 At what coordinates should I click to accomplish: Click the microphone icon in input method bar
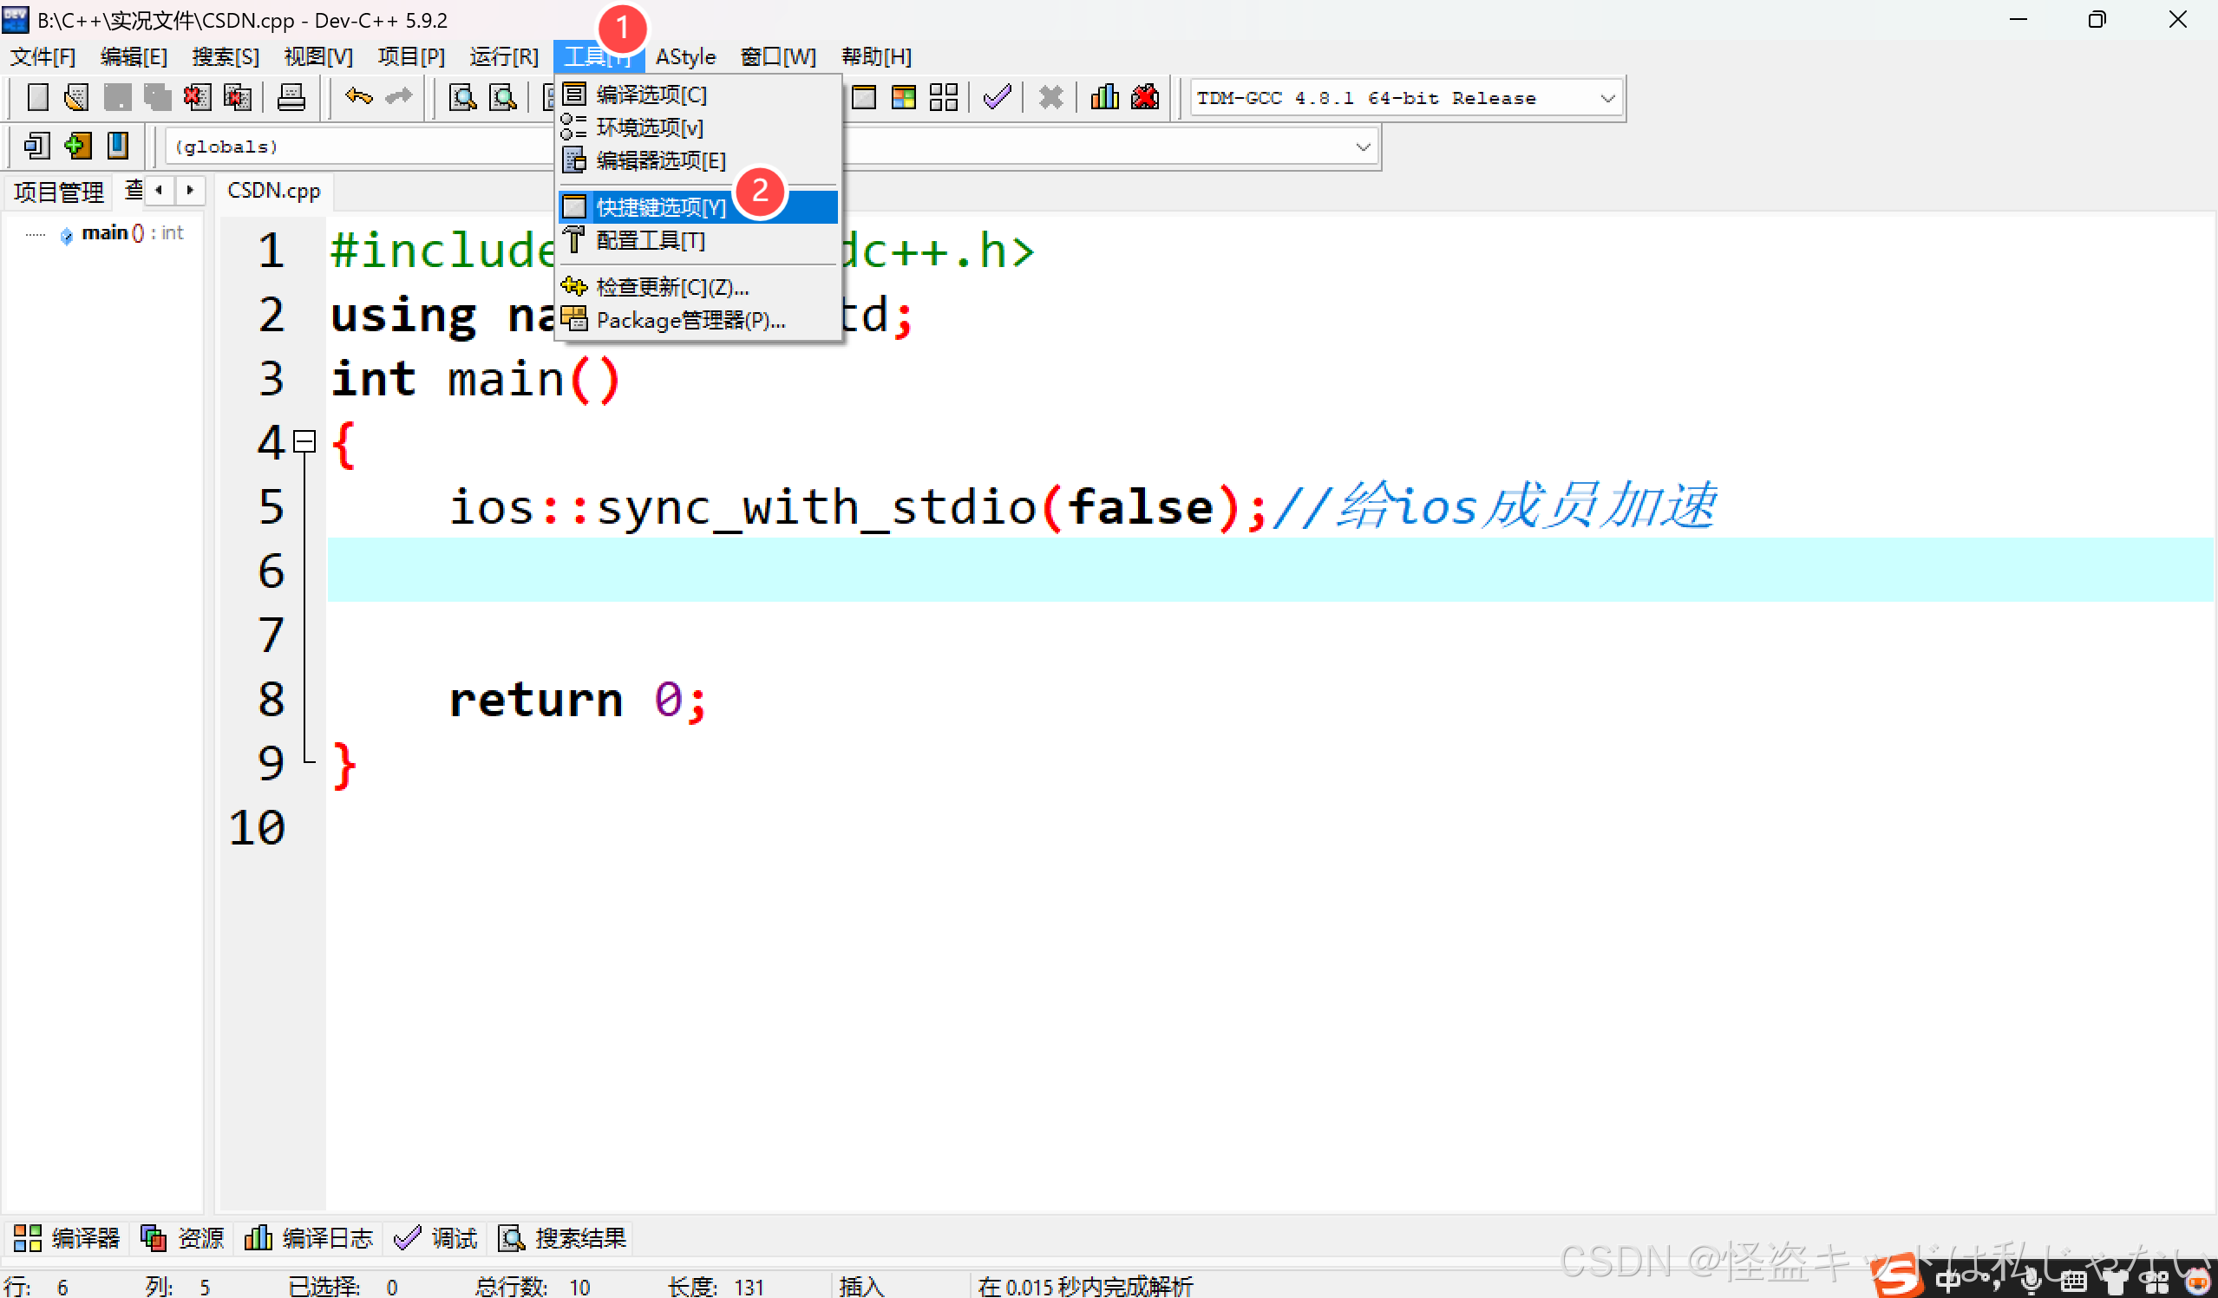point(2031,1282)
